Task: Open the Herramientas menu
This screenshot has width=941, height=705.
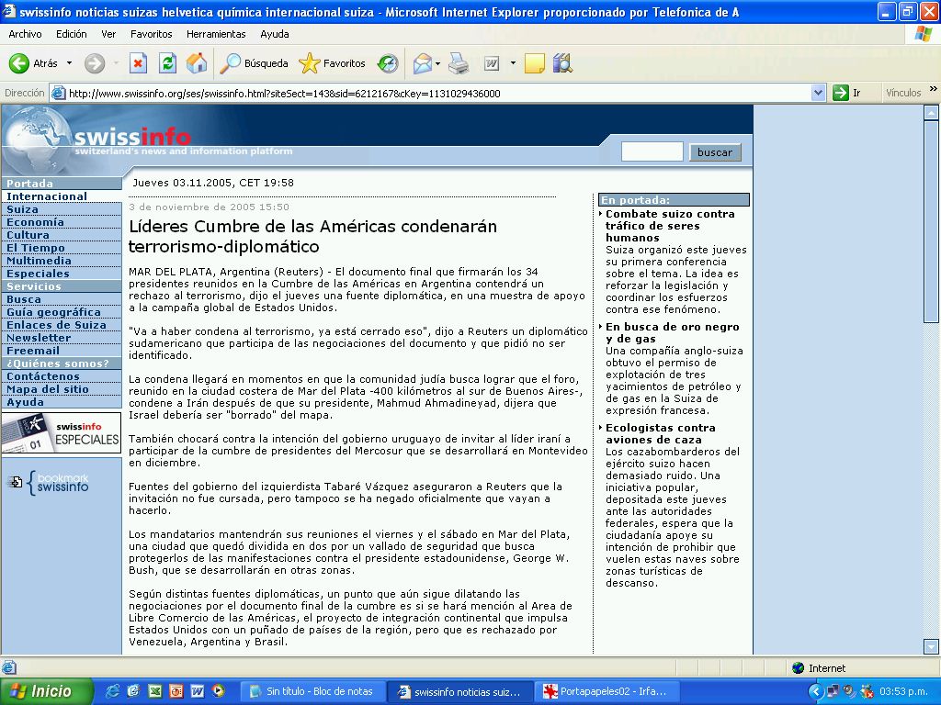Action: tap(216, 34)
